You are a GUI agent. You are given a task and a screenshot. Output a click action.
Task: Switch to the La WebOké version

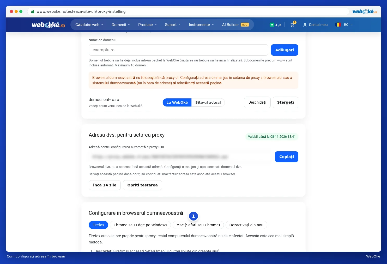click(177, 103)
